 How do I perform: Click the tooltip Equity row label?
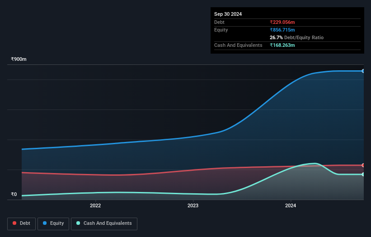pos(221,30)
